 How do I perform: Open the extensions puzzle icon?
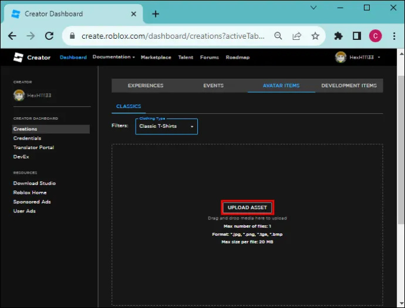pyautogui.click(x=338, y=36)
